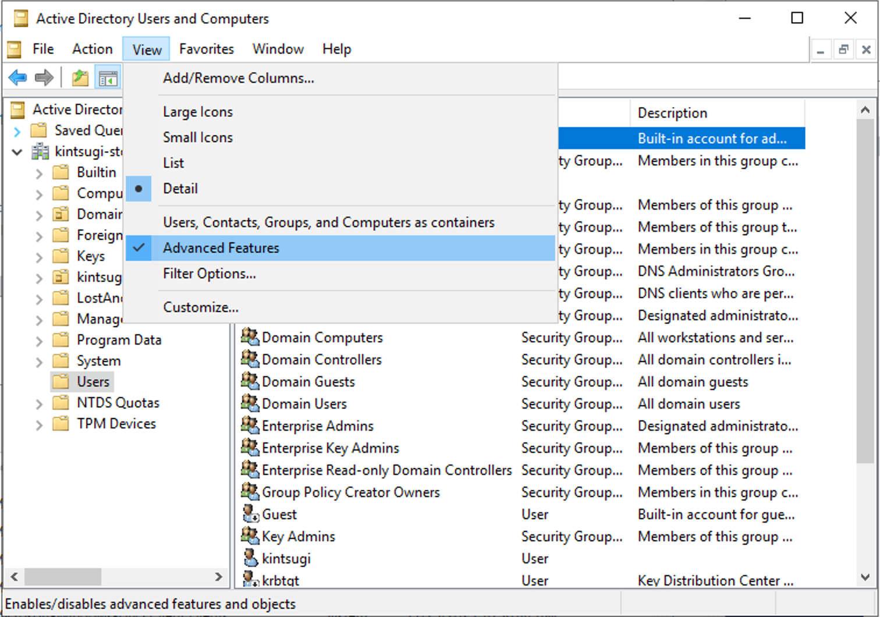Expand the Keys container
The width and height of the screenshot is (880, 617).
point(39,257)
